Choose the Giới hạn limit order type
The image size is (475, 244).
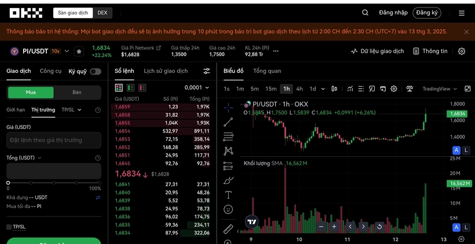tap(16, 110)
